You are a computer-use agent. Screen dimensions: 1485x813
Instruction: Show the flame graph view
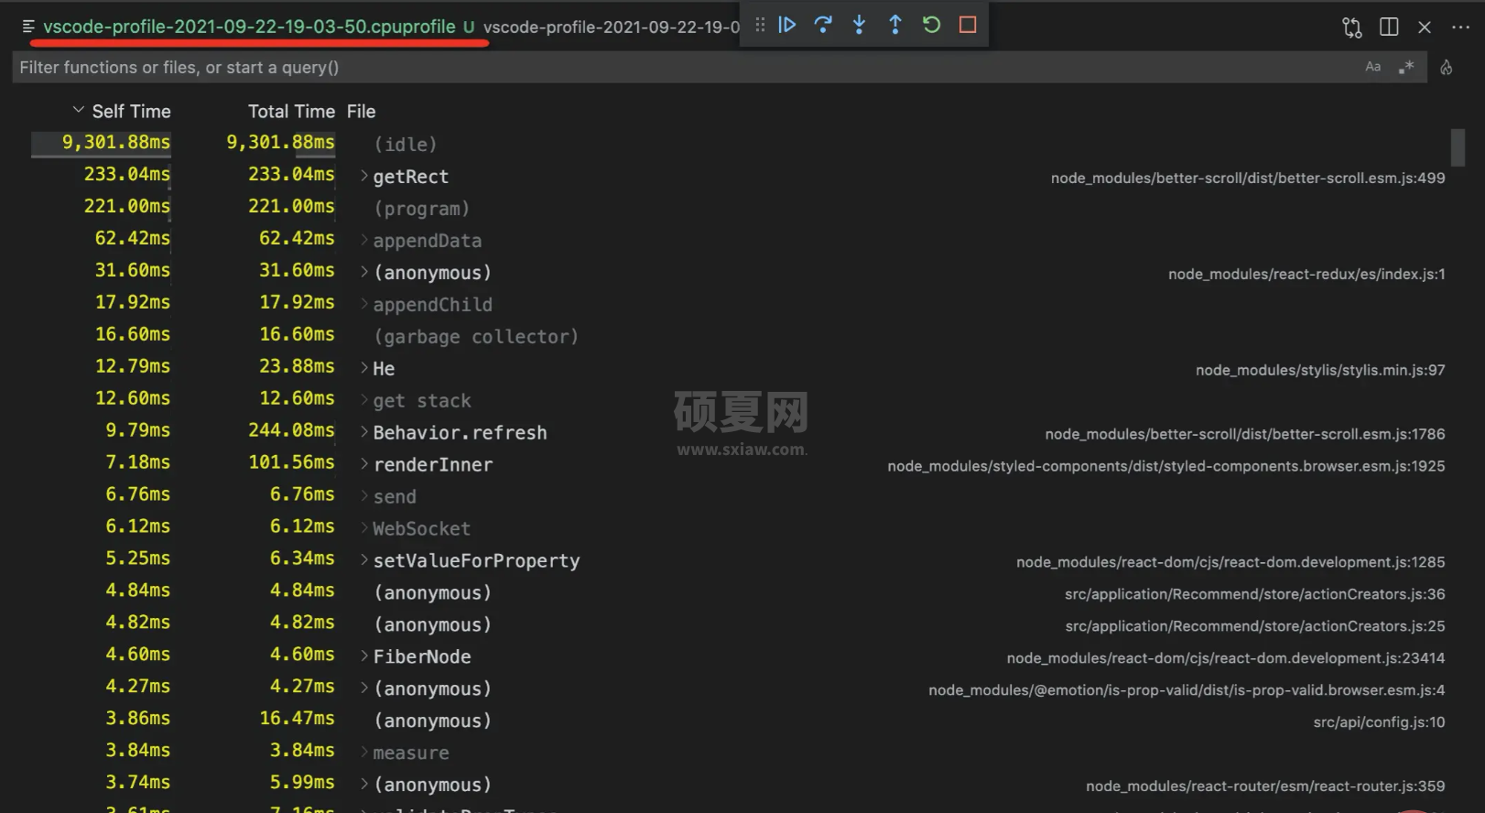(x=1447, y=67)
